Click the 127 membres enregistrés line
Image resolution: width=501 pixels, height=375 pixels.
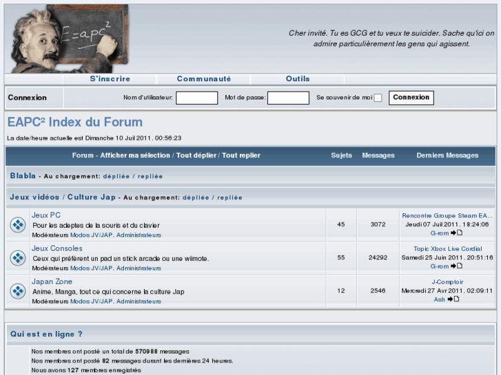tap(86, 370)
